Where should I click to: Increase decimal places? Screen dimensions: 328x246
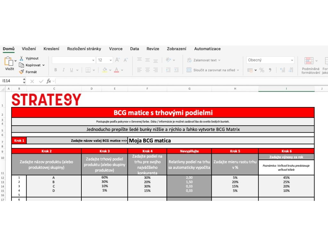283,70
